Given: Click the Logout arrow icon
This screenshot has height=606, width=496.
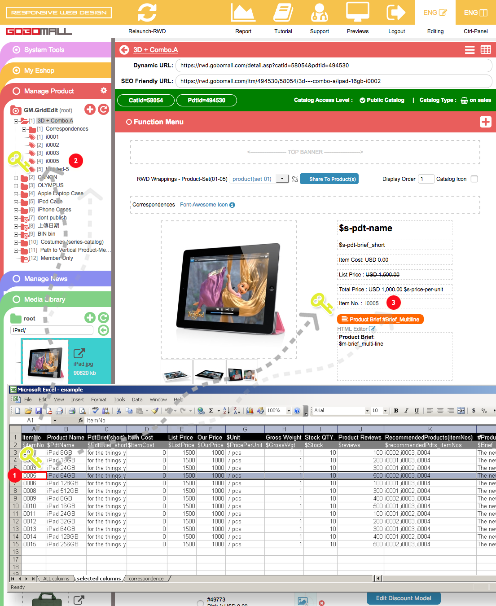Looking at the screenshot, I should click(x=396, y=13).
